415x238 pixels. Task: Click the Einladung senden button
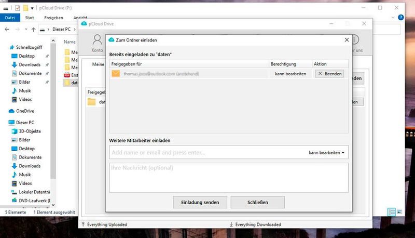point(200,202)
